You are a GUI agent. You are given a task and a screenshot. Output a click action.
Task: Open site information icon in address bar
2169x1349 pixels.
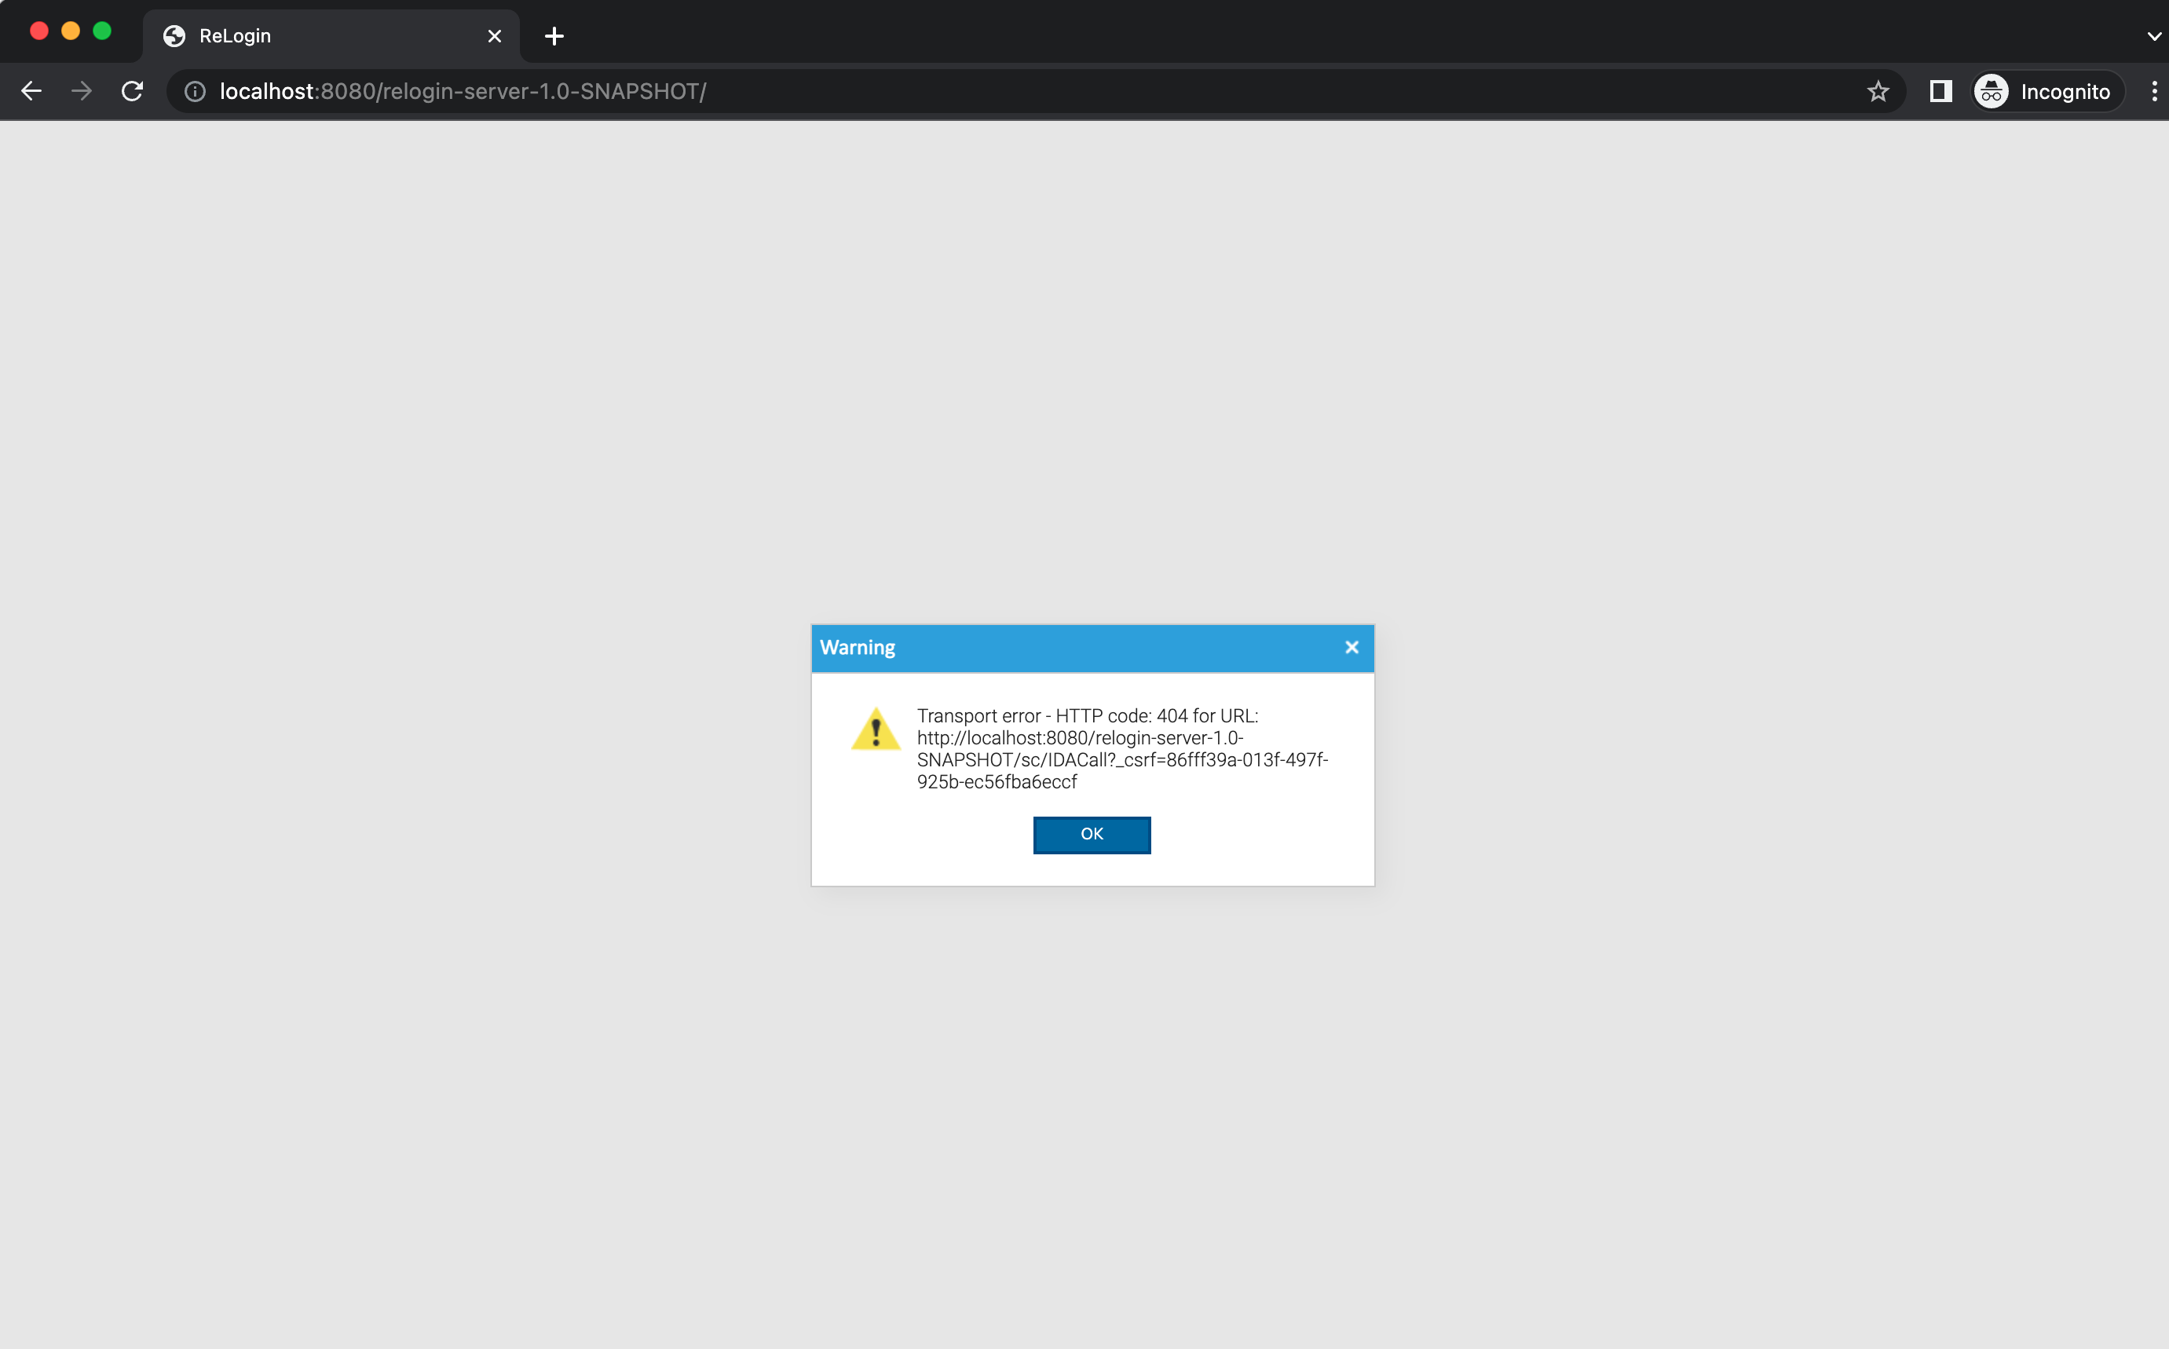(x=195, y=91)
